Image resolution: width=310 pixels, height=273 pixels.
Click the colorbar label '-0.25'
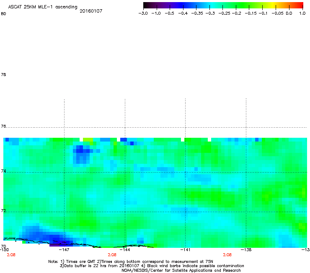coord(225,13)
